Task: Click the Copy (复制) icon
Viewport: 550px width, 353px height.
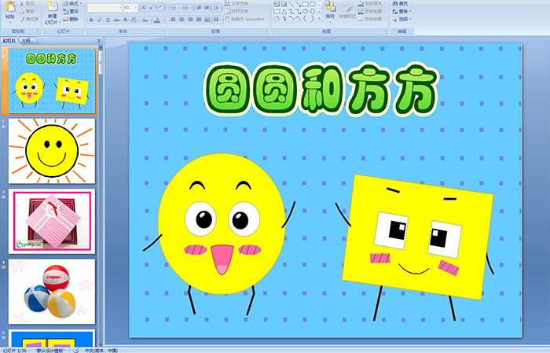Action: coord(22,11)
